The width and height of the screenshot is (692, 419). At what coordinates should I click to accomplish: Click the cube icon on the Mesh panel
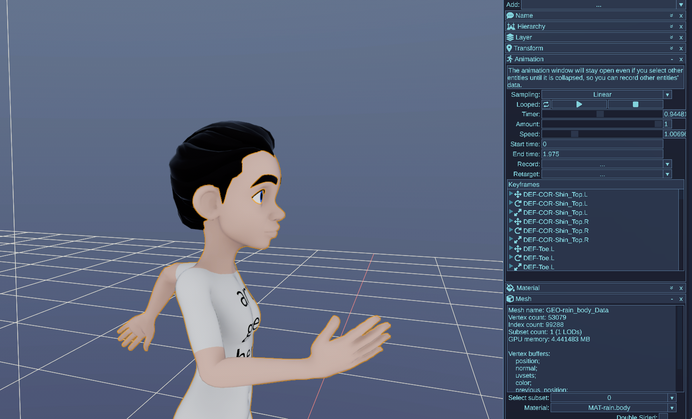coord(510,298)
